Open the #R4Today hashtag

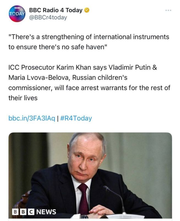coord(76,118)
